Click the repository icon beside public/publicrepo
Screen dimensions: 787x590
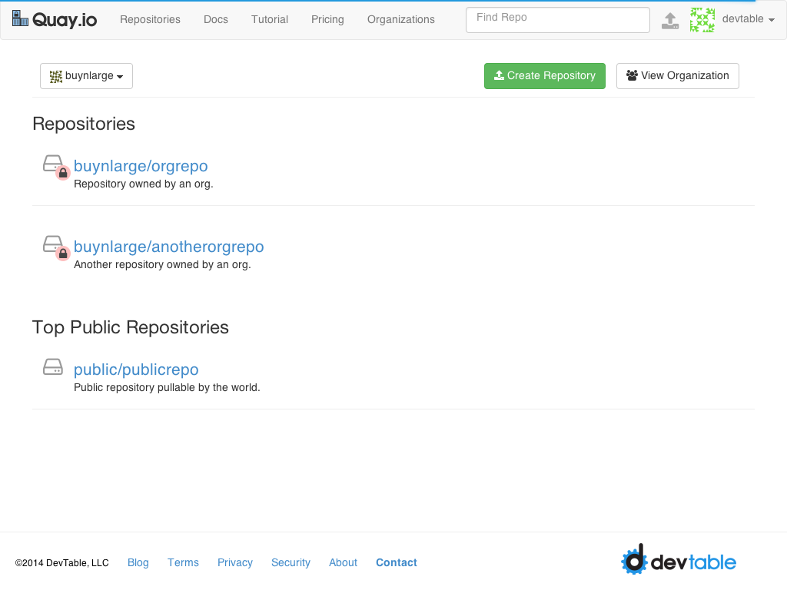pyautogui.click(x=53, y=366)
